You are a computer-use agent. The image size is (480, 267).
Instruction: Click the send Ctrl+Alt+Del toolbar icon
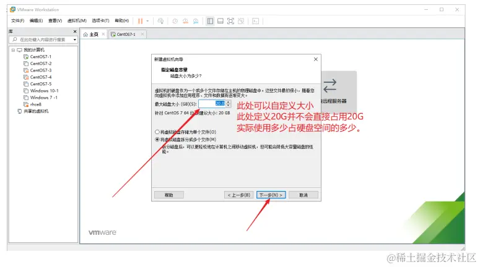coord(160,21)
